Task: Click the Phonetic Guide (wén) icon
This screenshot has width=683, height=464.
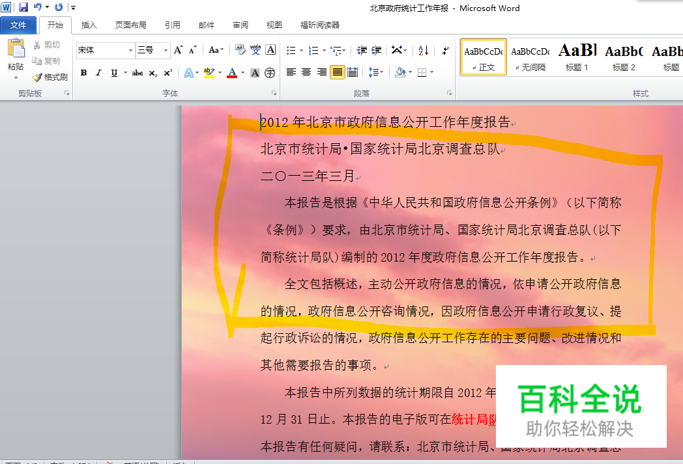Action: click(x=255, y=49)
